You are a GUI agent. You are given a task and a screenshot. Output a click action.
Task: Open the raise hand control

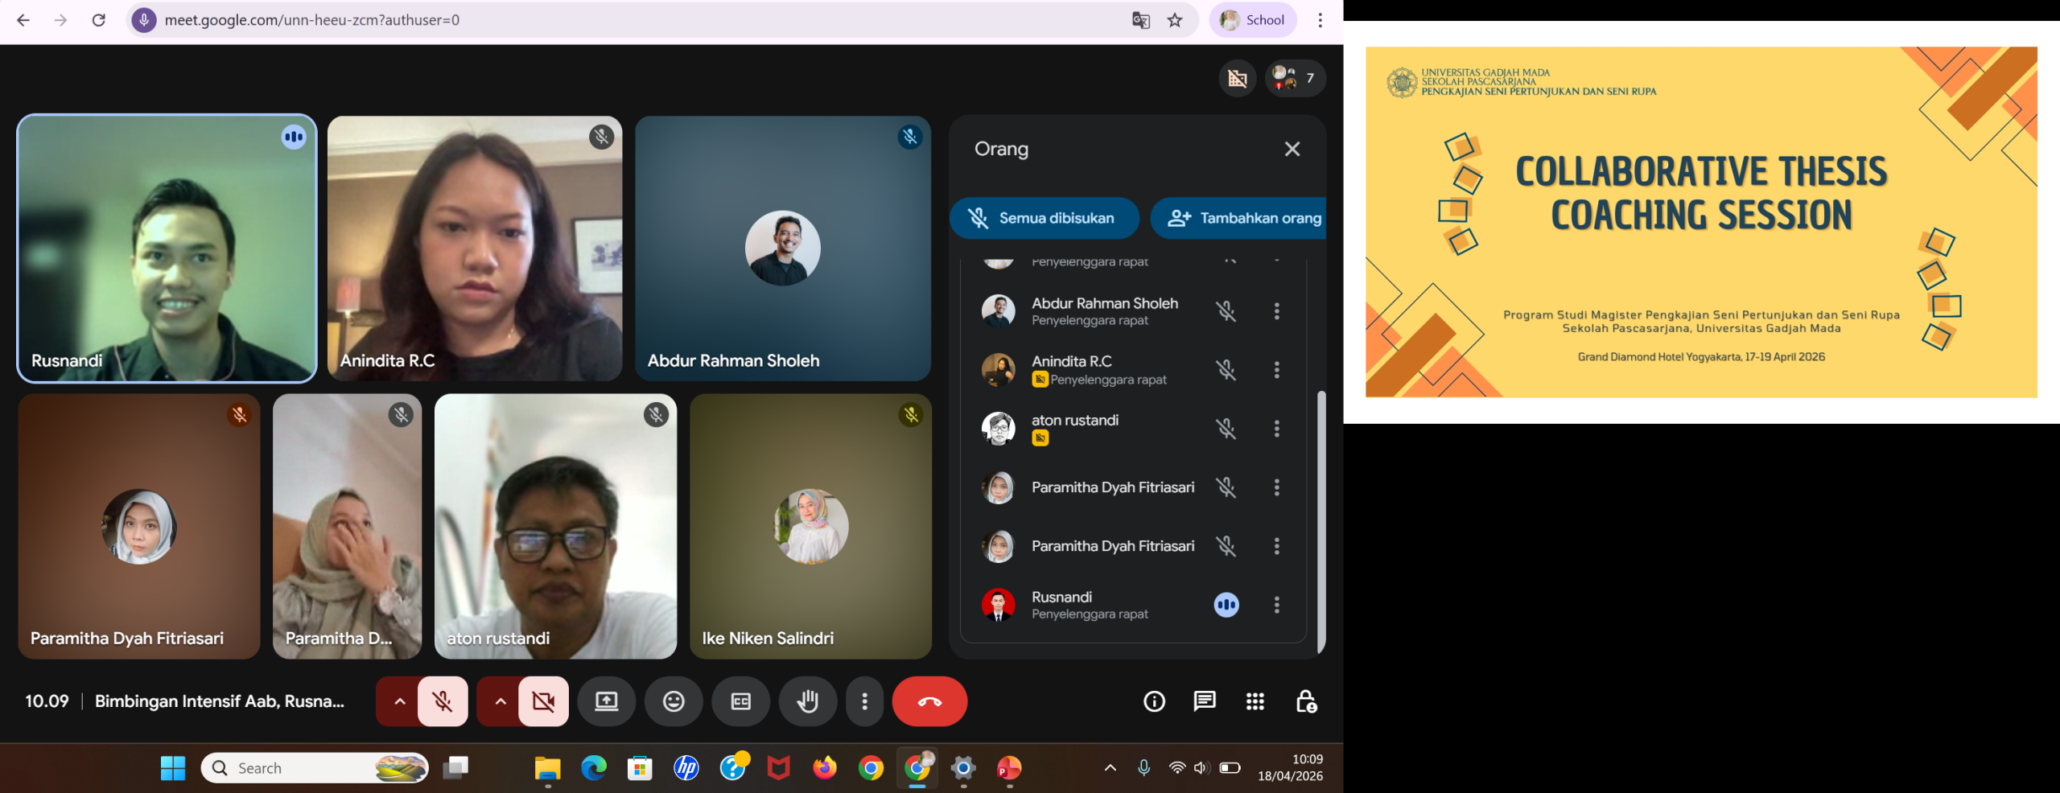pos(807,701)
